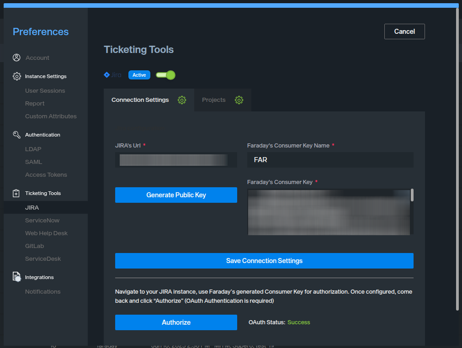Click the Jira logo icon

click(x=107, y=75)
